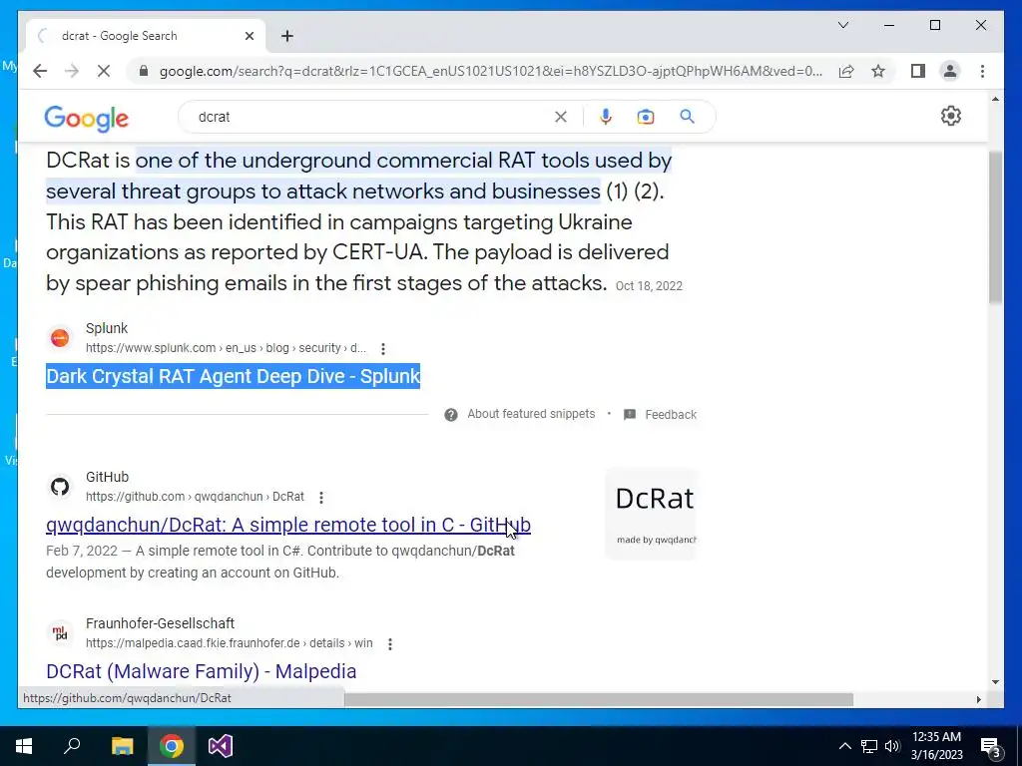The width and height of the screenshot is (1022, 766).
Task: Open the Windows Start menu
Action: (x=24, y=746)
